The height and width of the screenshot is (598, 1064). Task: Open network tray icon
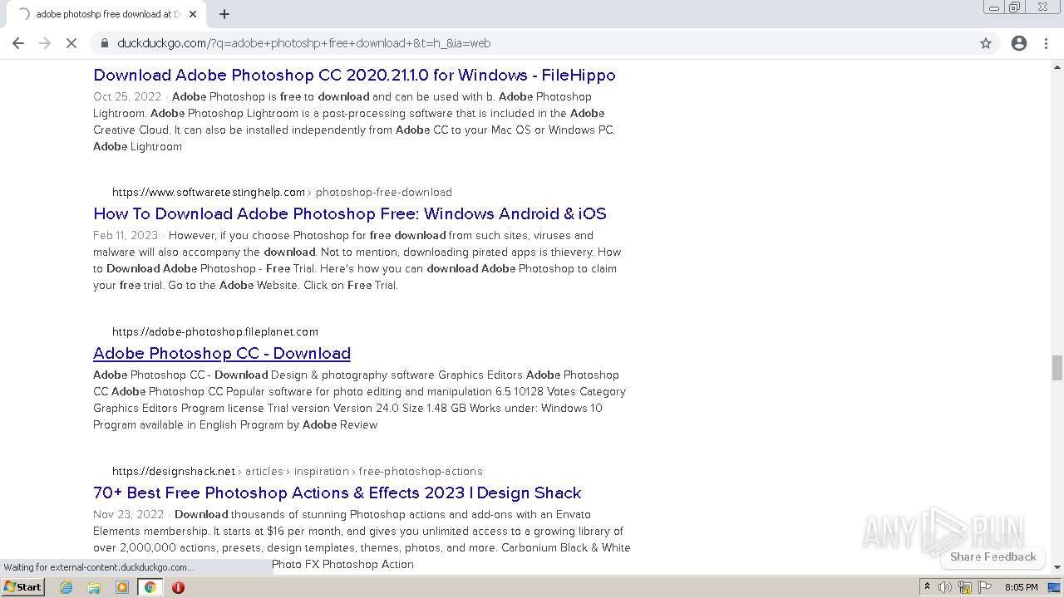pyautogui.click(x=965, y=587)
